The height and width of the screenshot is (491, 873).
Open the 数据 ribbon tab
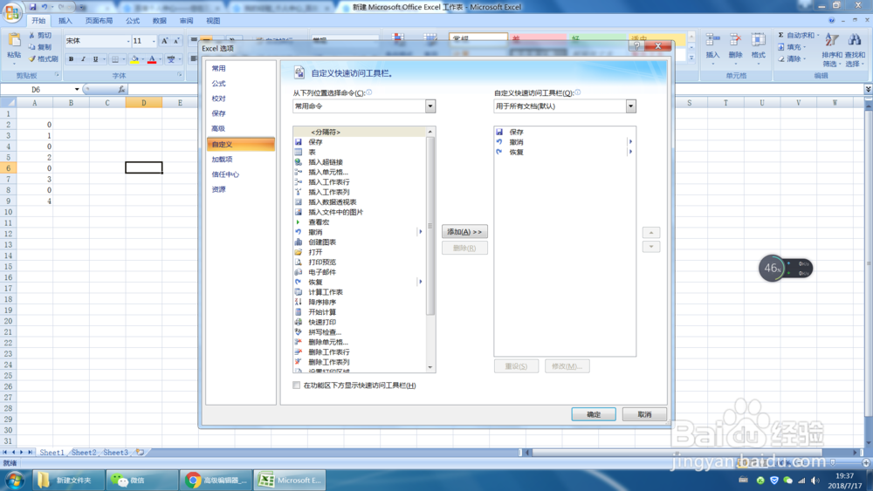pyautogui.click(x=159, y=21)
